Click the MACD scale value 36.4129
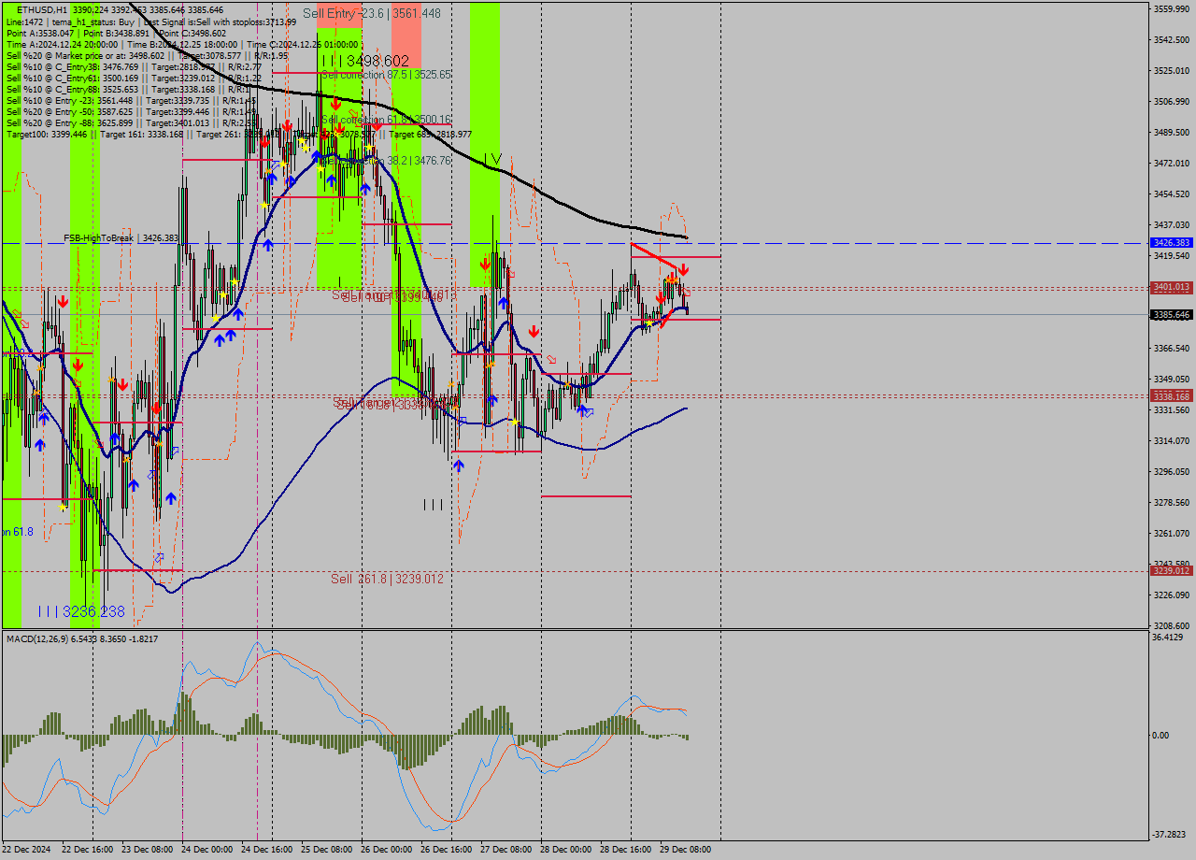The width and height of the screenshot is (1196, 860). pos(1169,638)
